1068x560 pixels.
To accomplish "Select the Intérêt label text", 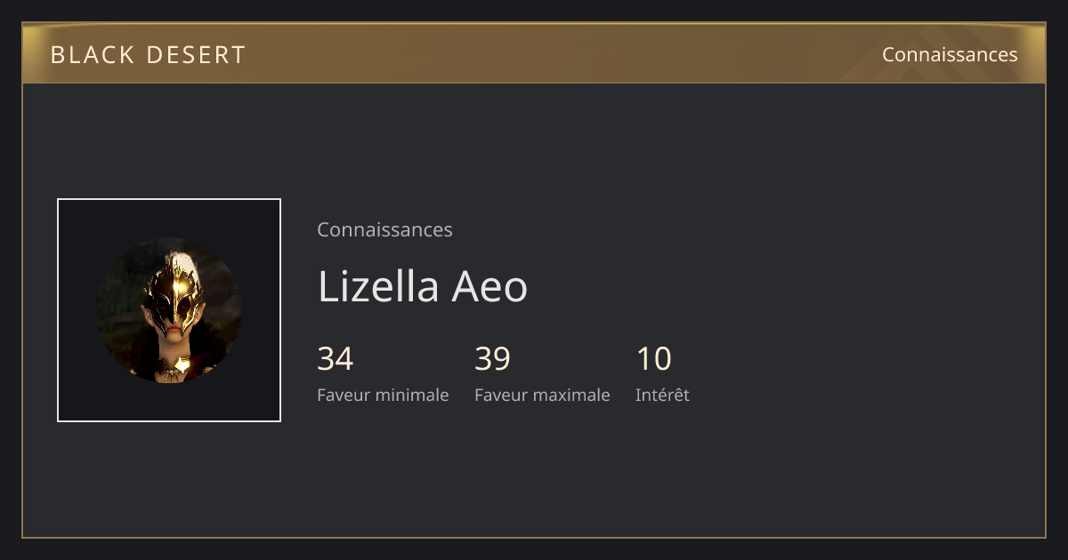I will [662, 395].
